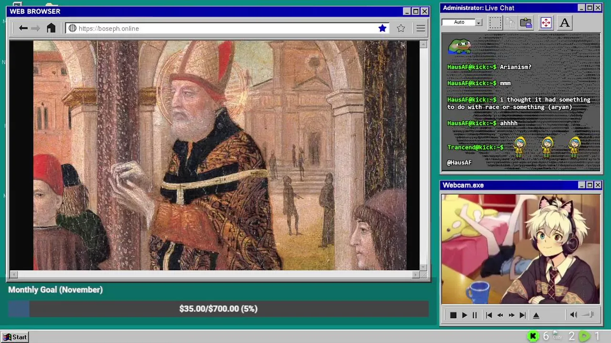
Task: Click the 'Trancend@kick:~$' username in chat
Action: click(x=475, y=148)
